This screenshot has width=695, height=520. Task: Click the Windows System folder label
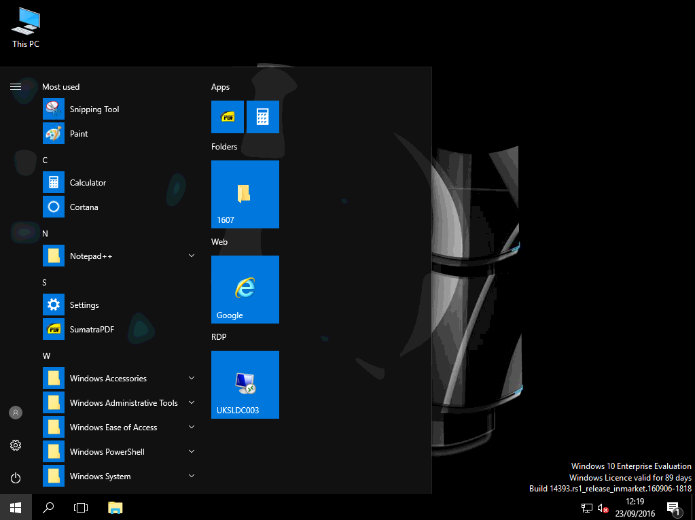click(100, 476)
